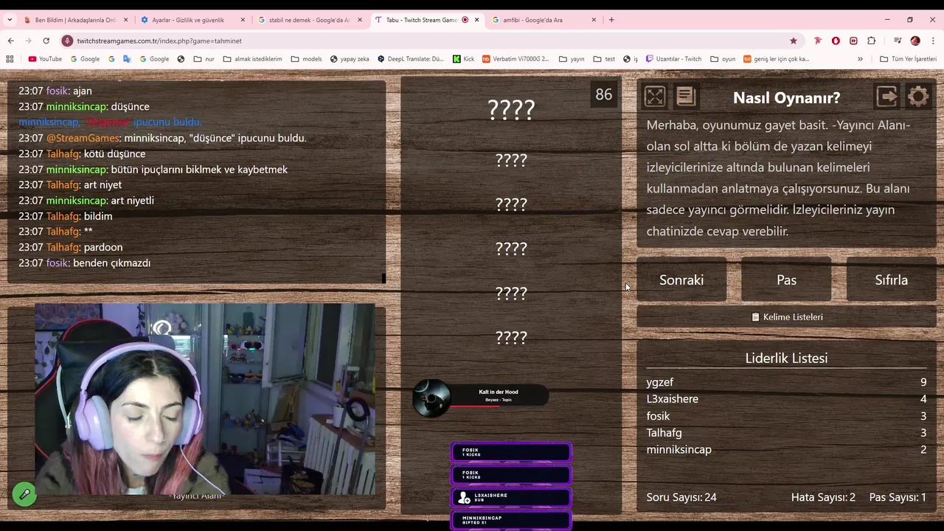The width and height of the screenshot is (944, 531).
Task: Open the YouTube bookmark
Action: point(45,59)
